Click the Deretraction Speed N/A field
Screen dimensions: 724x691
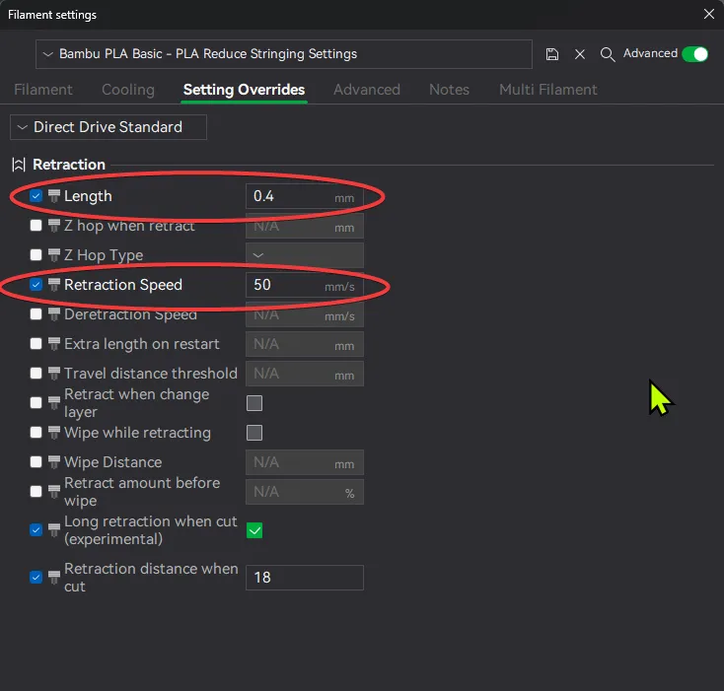305,314
